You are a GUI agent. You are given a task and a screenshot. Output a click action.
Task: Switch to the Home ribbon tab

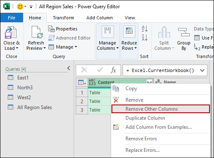tap(35, 18)
